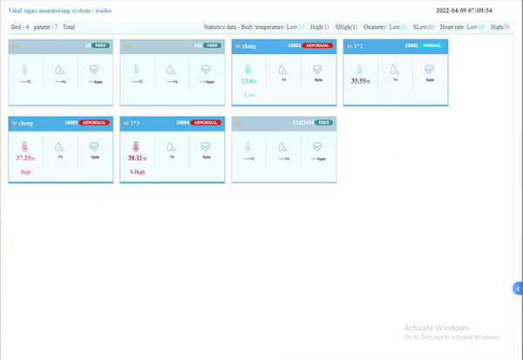523x360 pixels.
Task: Click the 35.55°C reading on bed 10002
Action: pos(362,80)
